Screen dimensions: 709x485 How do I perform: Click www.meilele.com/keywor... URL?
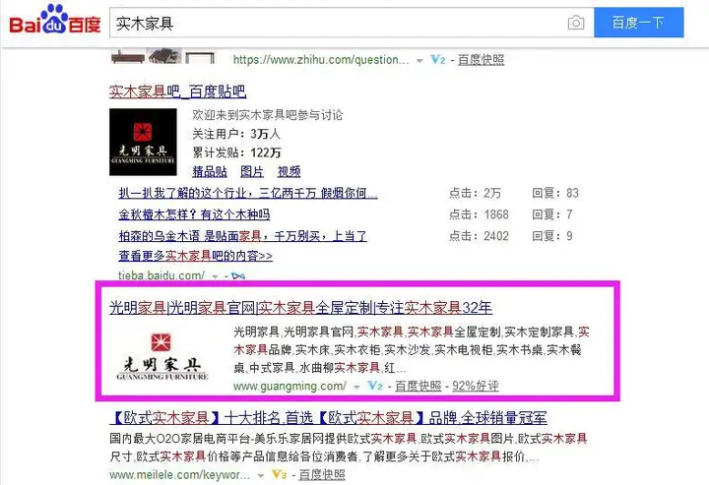[x=179, y=474]
